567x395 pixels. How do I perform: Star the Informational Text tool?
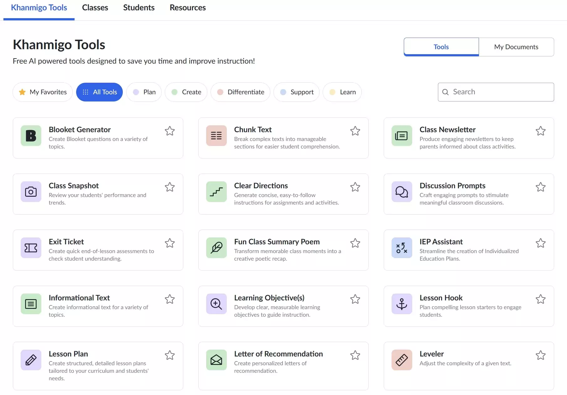pyautogui.click(x=170, y=299)
